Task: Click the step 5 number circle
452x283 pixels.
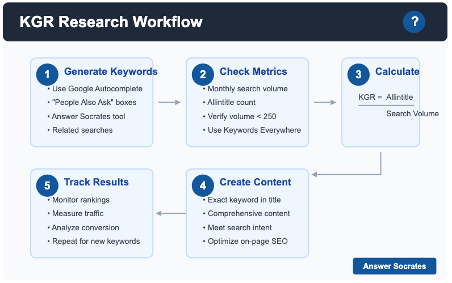Action: tap(47, 185)
